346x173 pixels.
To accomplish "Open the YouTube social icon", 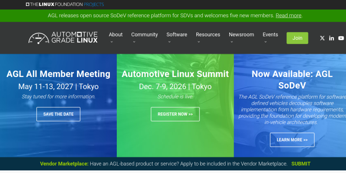I will pos(341,38).
